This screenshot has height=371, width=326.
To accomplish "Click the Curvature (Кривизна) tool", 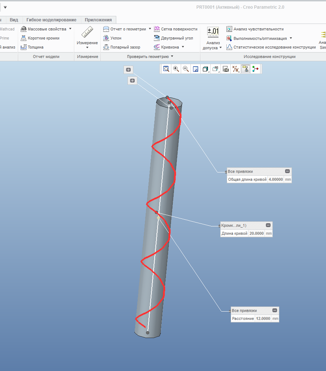I will (x=166, y=47).
